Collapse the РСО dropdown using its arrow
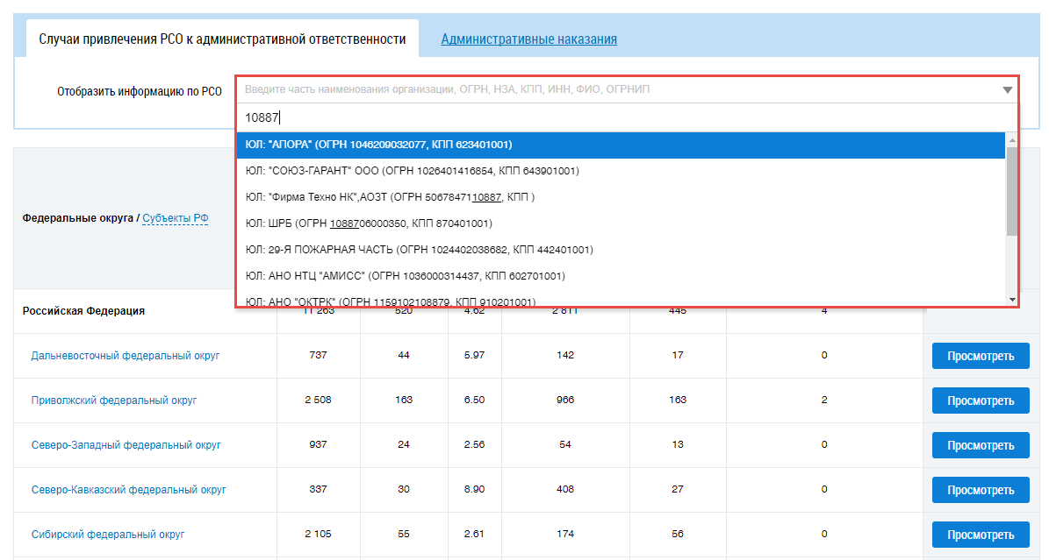This screenshot has height=560, width=1049. [1007, 90]
